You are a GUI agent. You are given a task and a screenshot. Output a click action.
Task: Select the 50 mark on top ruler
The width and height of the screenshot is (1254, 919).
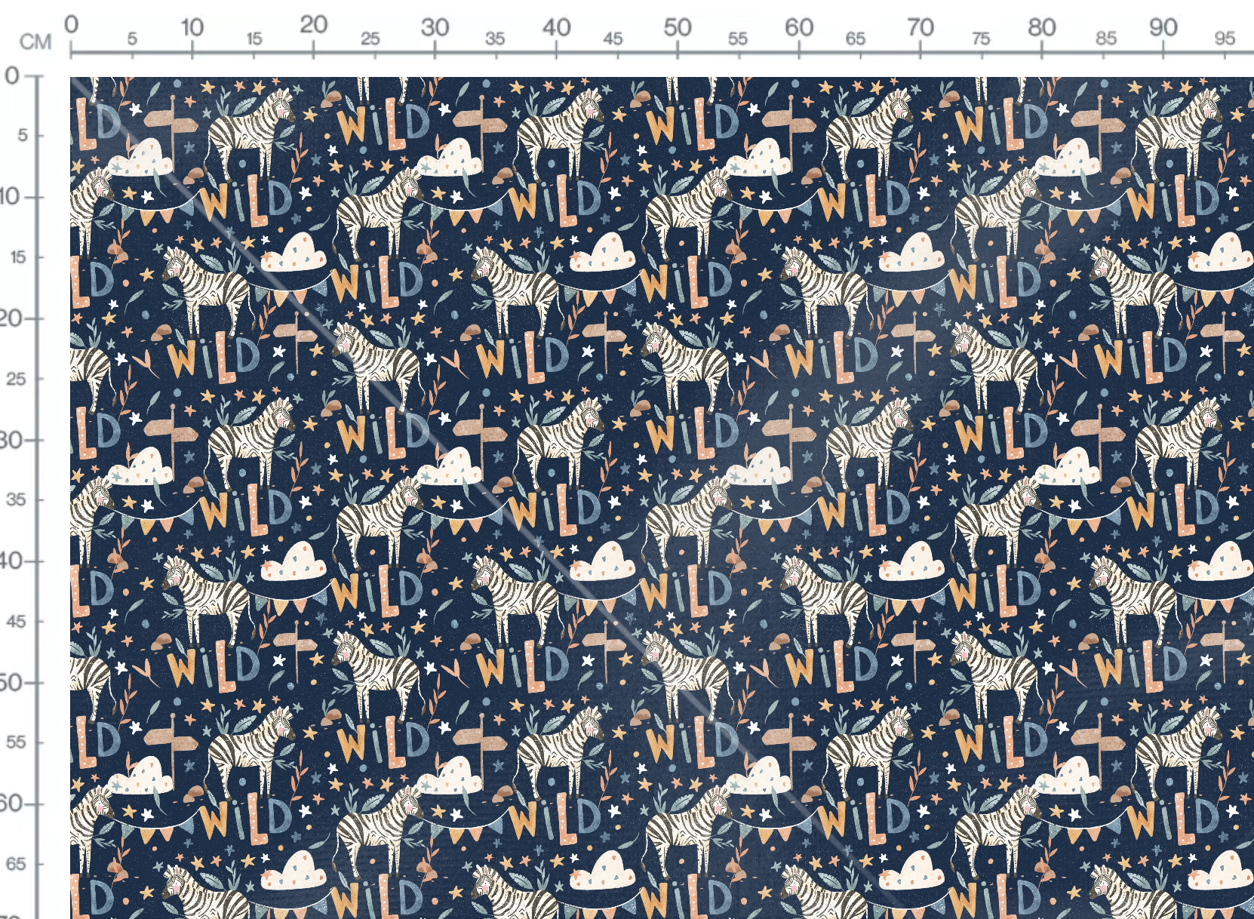(x=678, y=27)
